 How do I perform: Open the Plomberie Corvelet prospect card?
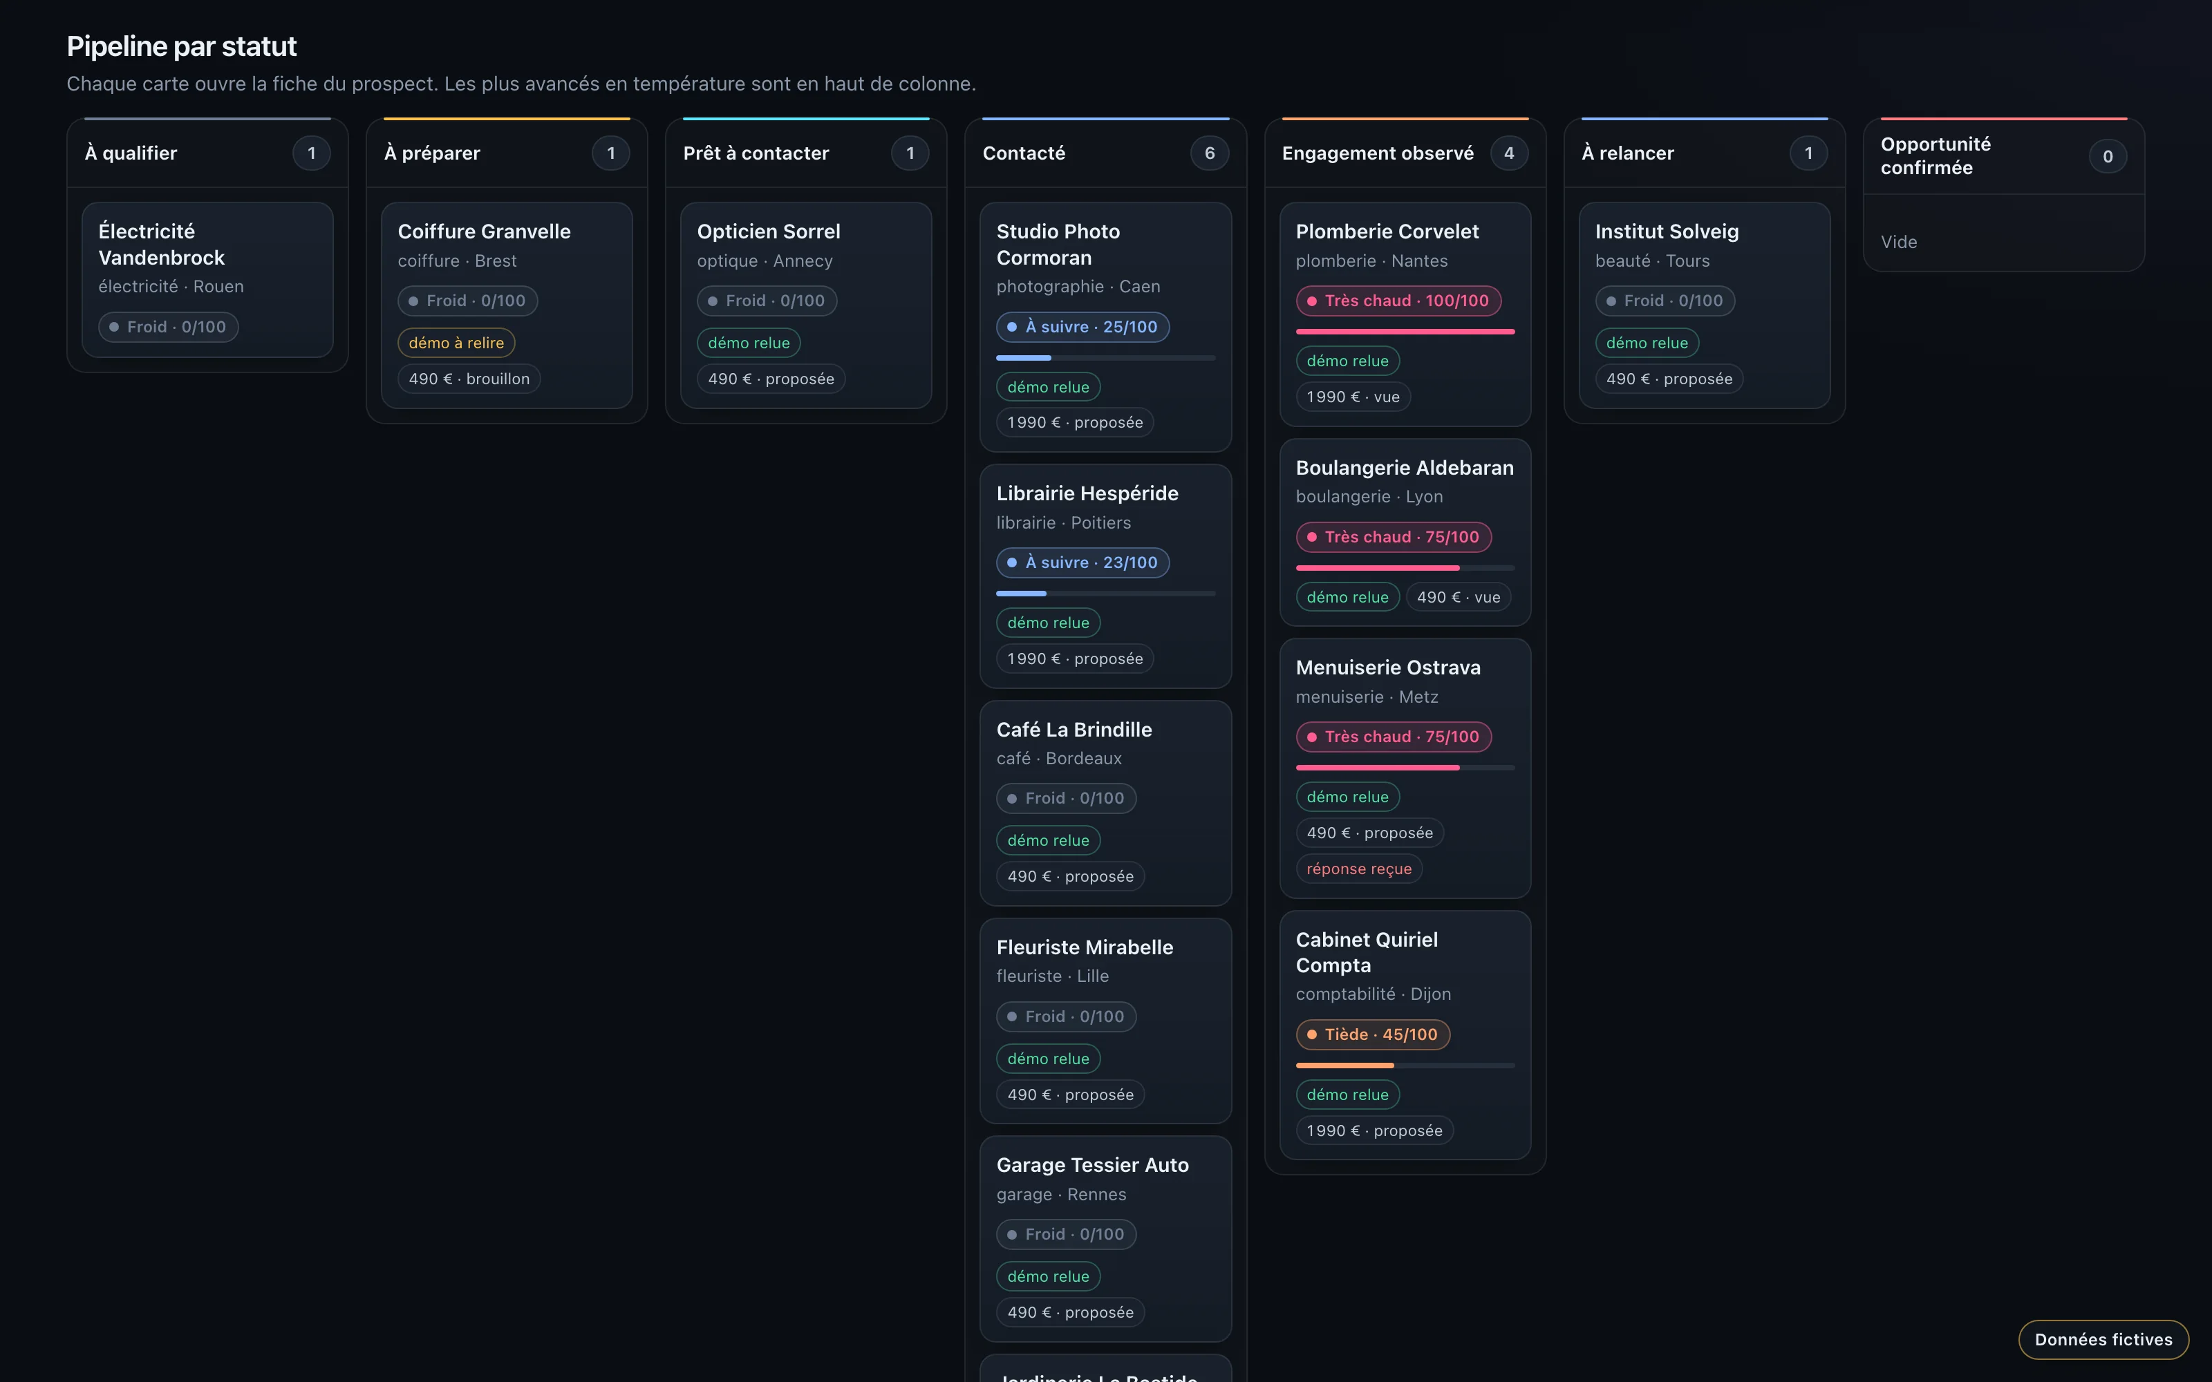[x=1405, y=314]
